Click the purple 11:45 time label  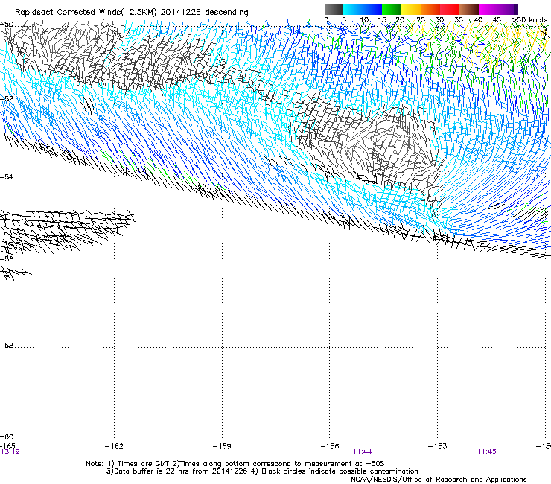click(x=487, y=452)
